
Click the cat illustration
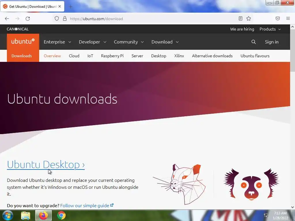point(179,184)
